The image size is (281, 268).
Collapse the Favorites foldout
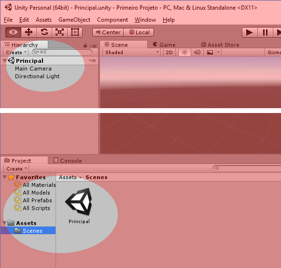(5, 177)
